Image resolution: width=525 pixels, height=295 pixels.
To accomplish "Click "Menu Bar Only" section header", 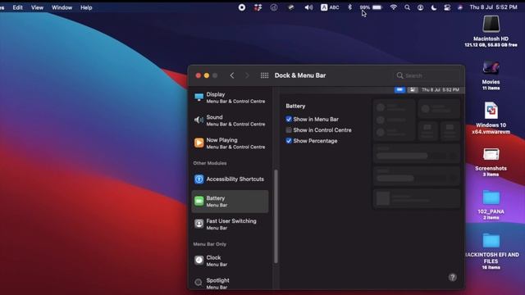I will point(210,244).
